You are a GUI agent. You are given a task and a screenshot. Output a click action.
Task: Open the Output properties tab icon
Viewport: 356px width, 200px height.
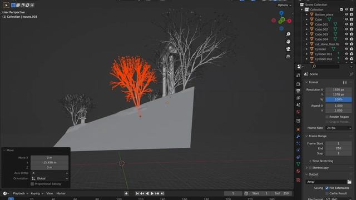click(x=298, y=91)
